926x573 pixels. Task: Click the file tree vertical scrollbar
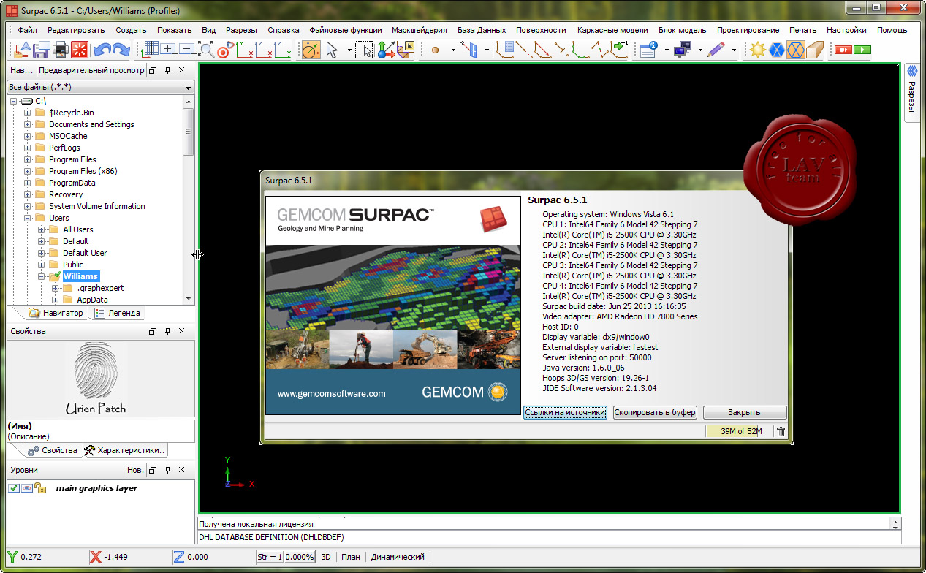click(189, 200)
